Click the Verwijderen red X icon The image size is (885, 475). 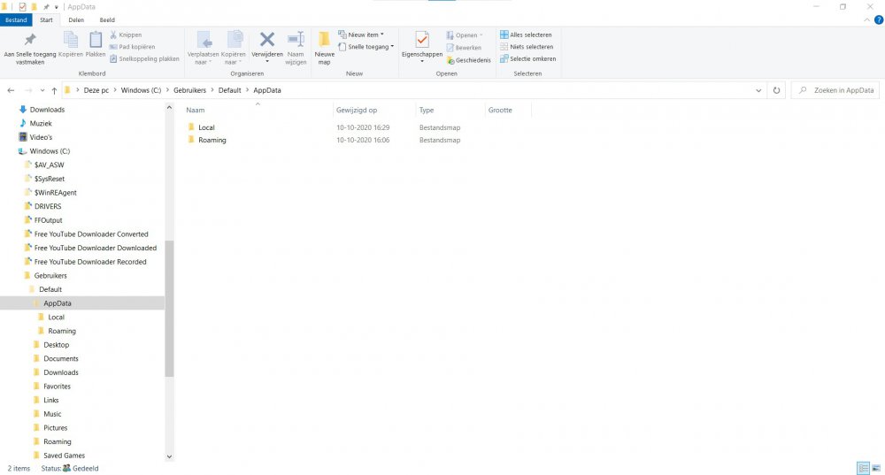pos(266,40)
